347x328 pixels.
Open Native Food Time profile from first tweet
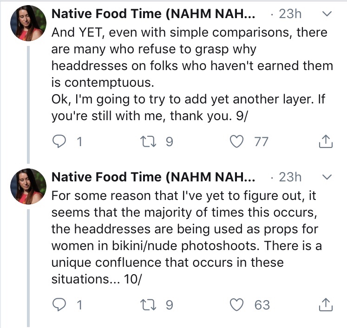click(153, 14)
